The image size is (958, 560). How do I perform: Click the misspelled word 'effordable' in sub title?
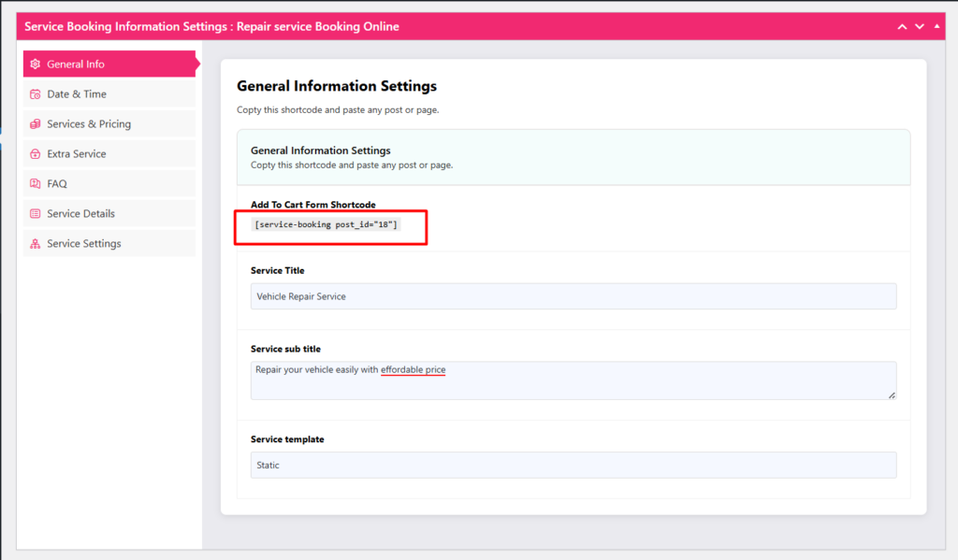click(401, 369)
